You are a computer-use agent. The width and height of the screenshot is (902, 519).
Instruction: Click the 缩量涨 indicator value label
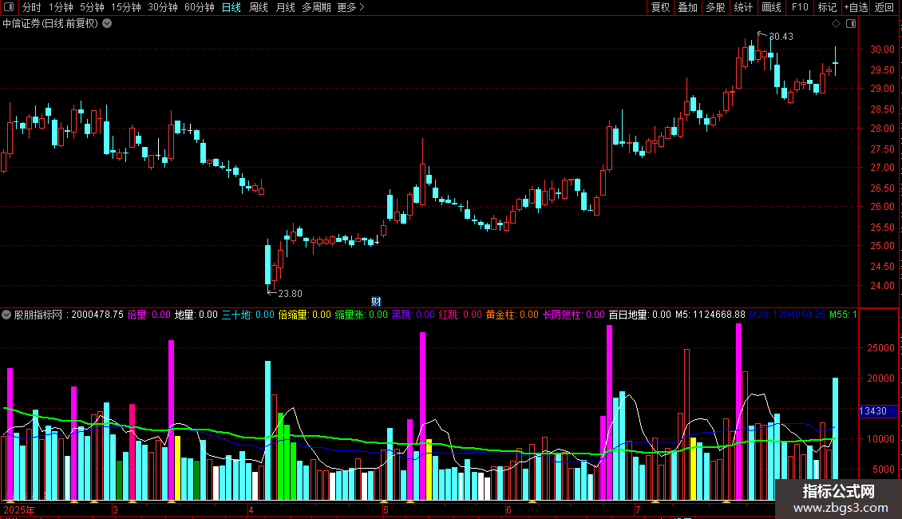362,315
